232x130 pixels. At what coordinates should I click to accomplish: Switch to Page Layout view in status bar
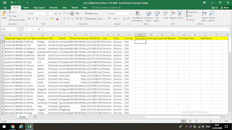(x=190, y=121)
